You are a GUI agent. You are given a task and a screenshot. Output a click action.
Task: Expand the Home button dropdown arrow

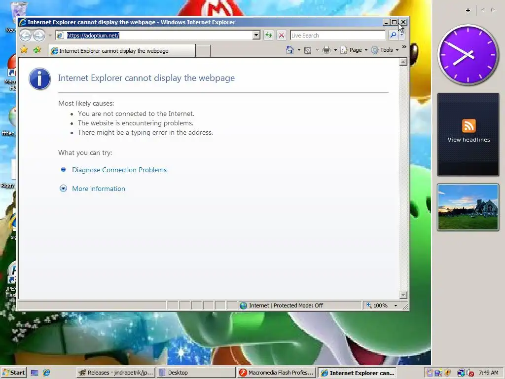299,50
